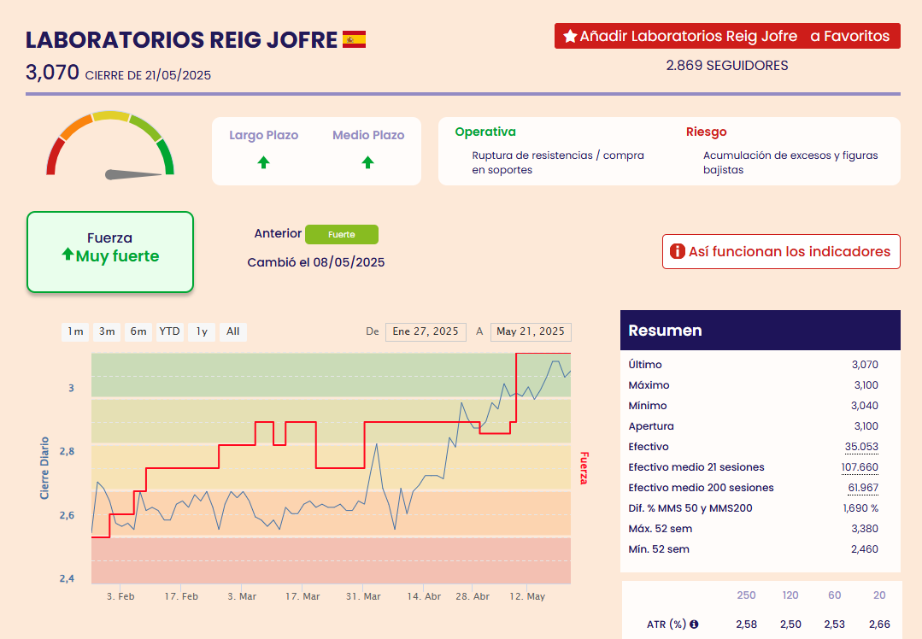The height and width of the screenshot is (639, 922).
Task: Click the 'Riesgo' heading
Action: coord(706,132)
